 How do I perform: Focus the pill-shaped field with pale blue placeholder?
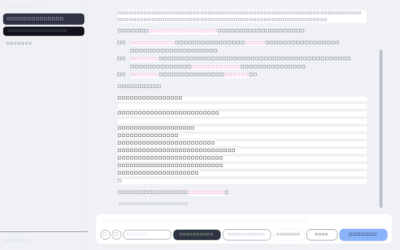click(147, 235)
